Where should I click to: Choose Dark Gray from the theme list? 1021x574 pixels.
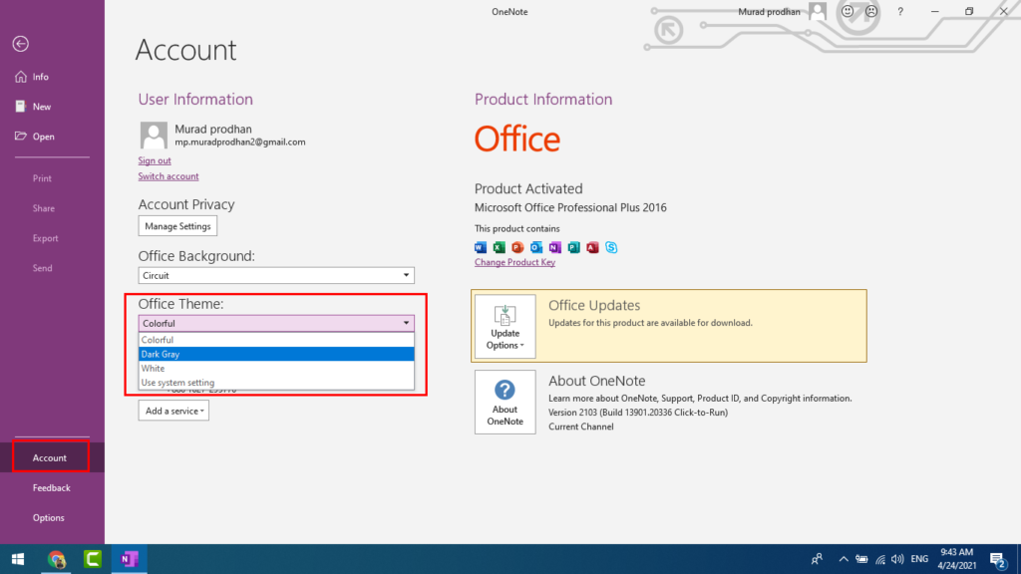[x=276, y=354]
